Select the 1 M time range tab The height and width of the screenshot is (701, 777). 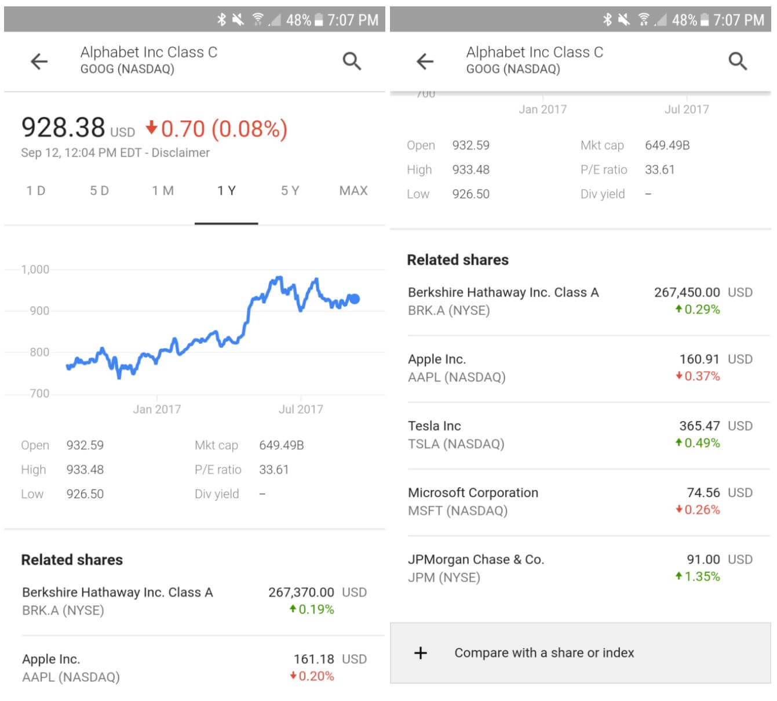point(163,191)
